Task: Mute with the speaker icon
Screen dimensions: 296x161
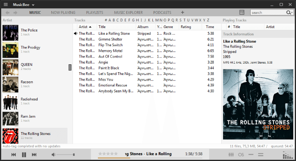Action: 53,155
